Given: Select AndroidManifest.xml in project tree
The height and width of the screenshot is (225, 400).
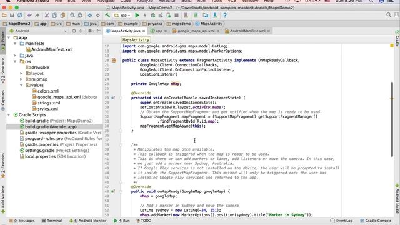Looking at the screenshot, I should click(x=49, y=49).
